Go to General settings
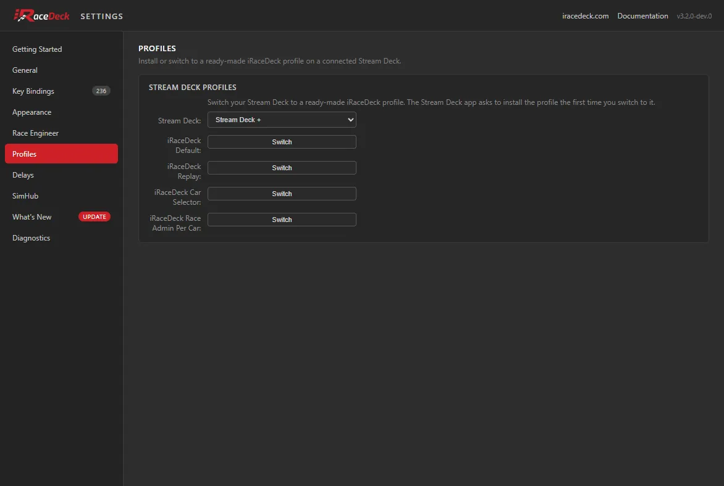The height and width of the screenshot is (486, 724). click(61, 70)
